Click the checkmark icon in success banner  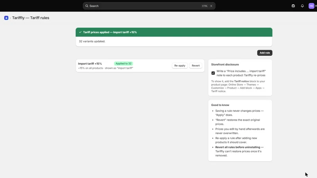click(80, 32)
